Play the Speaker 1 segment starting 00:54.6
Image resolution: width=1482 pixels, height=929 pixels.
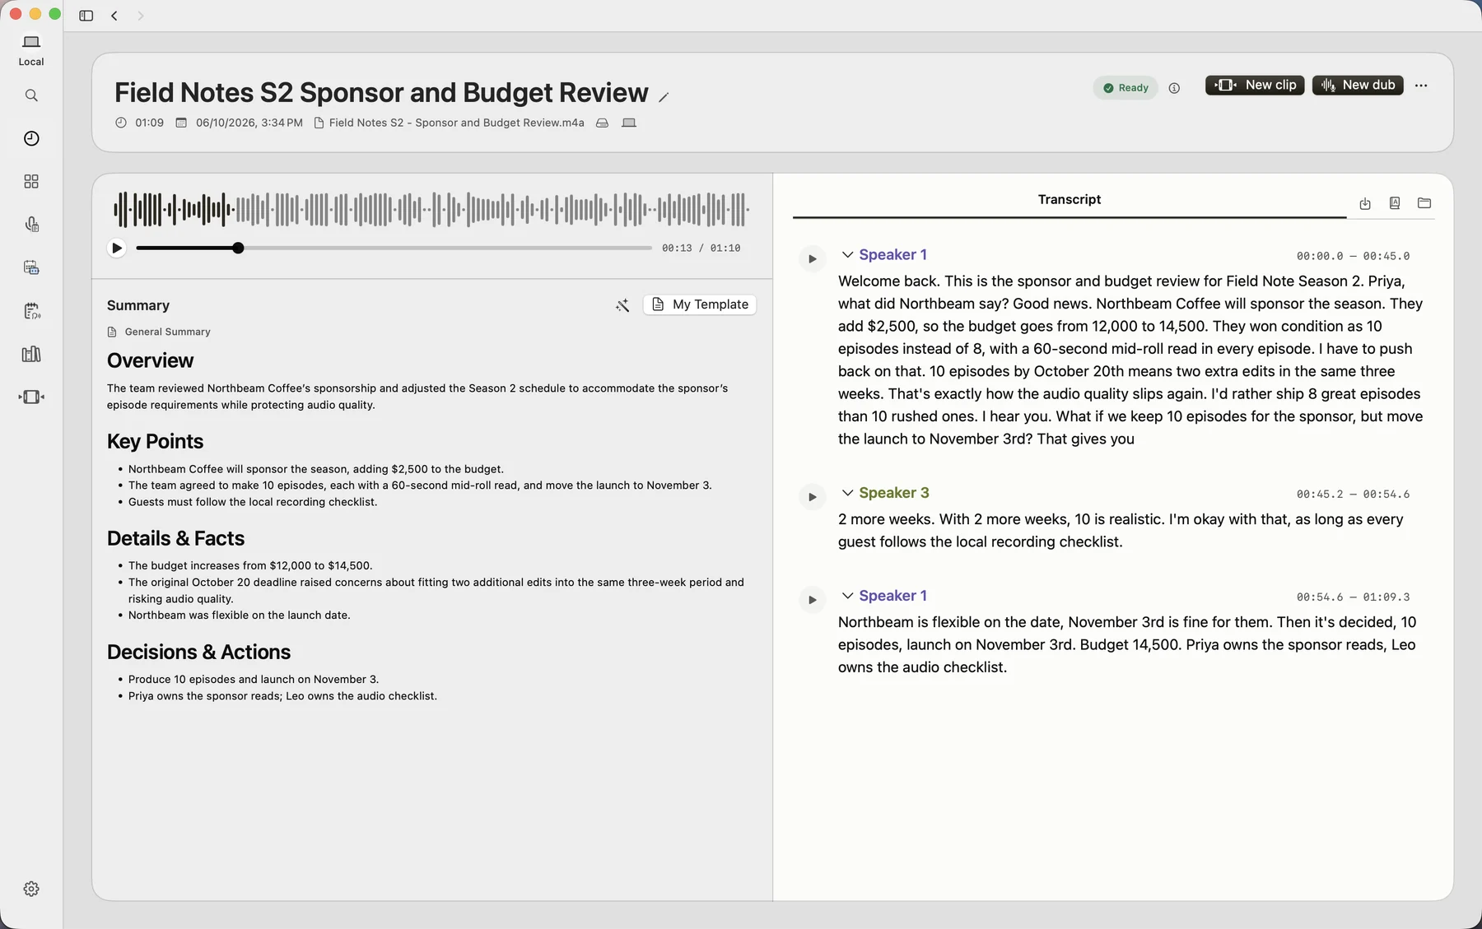[x=812, y=600]
